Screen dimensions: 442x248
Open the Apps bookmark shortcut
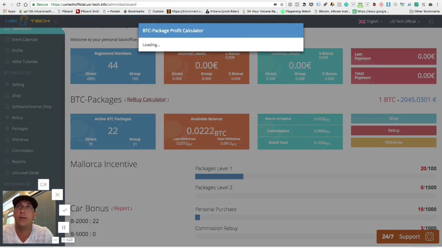point(9,11)
